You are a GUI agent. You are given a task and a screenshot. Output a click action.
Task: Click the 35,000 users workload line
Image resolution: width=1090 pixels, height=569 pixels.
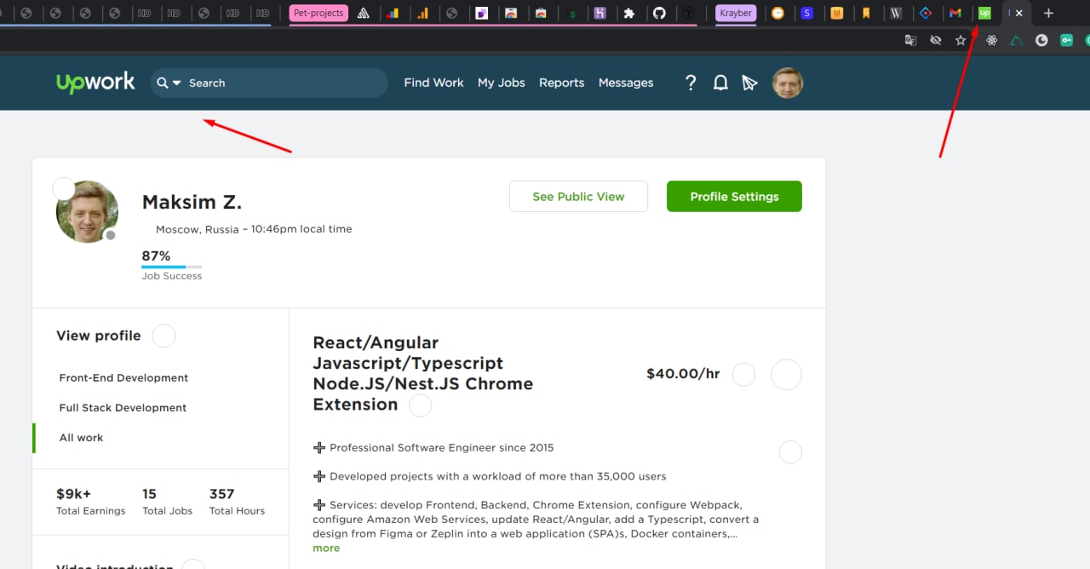coord(490,476)
